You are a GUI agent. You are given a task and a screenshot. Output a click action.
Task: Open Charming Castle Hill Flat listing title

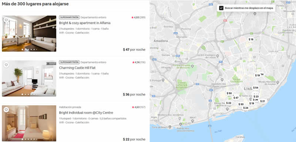77,68
